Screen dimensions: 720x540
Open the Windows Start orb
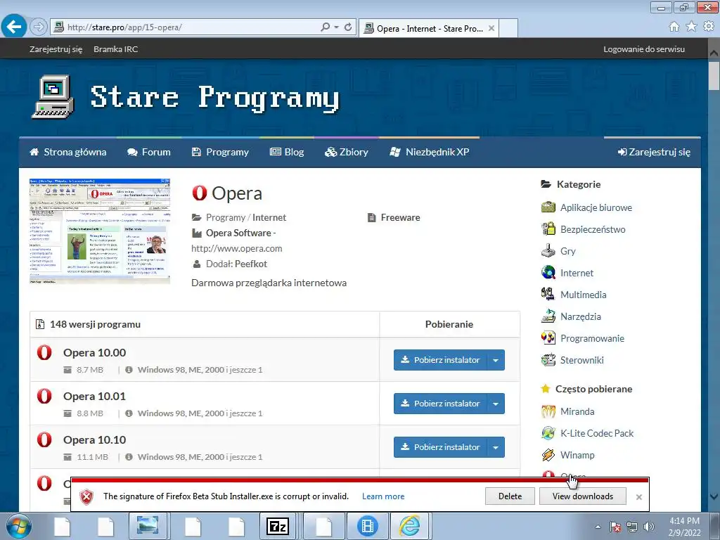point(18,526)
